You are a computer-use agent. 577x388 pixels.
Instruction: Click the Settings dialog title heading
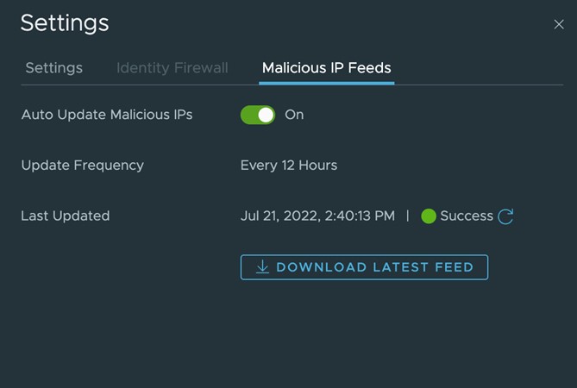tap(65, 23)
